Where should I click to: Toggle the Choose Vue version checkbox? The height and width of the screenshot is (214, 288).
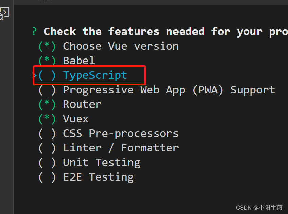47,46
